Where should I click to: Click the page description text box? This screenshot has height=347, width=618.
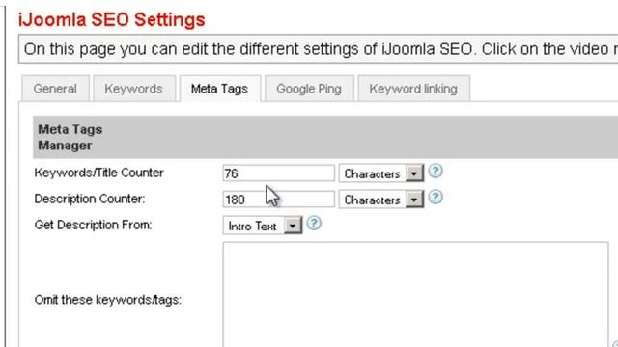click(318, 49)
